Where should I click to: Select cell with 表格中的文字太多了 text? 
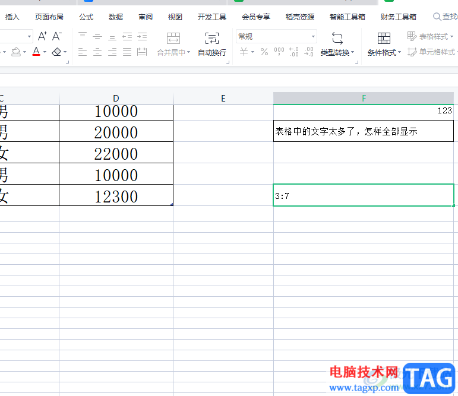[x=364, y=131]
